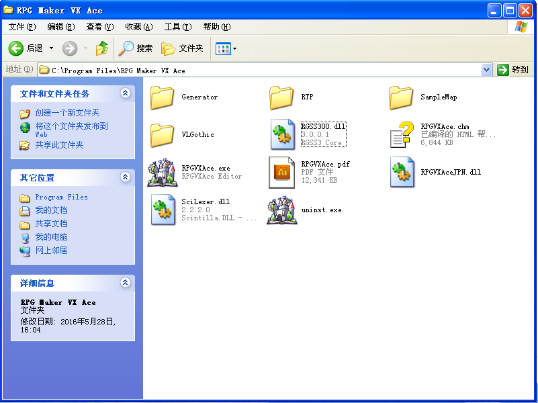Click the share folder task icon
Screen dimensions: 538x403
(x=25, y=146)
